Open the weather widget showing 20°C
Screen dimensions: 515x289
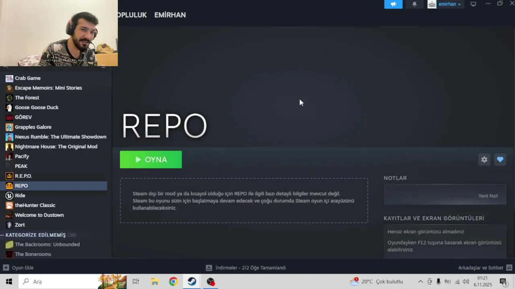pyautogui.click(x=376, y=282)
